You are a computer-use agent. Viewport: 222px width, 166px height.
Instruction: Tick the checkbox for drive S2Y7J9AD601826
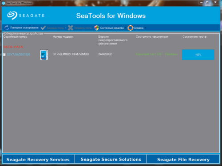point(4,55)
